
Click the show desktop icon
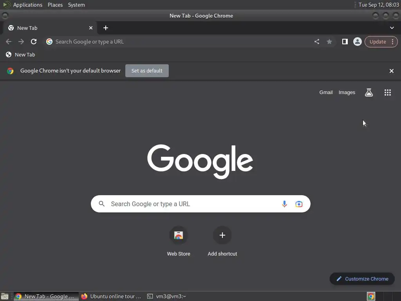click(5, 296)
